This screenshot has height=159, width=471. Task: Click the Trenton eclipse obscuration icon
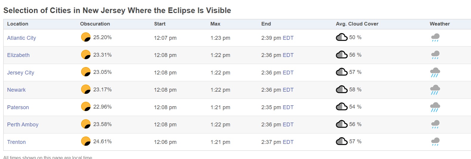86,141
